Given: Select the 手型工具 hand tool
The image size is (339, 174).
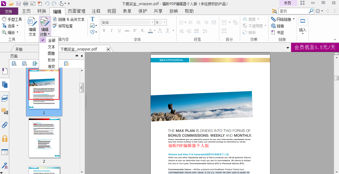Looking at the screenshot, I should pyautogui.click(x=12, y=19).
